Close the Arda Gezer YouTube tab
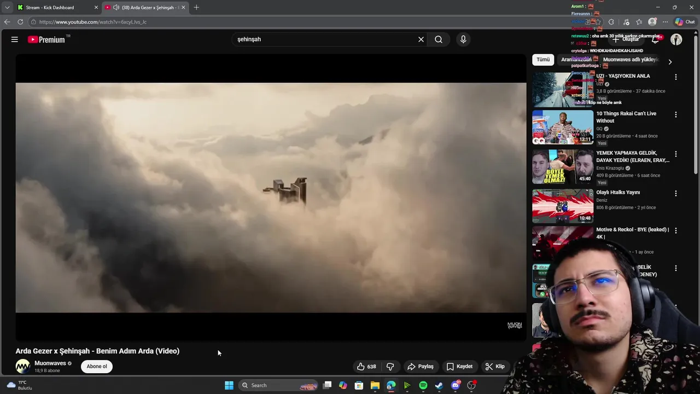 coord(183,8)
